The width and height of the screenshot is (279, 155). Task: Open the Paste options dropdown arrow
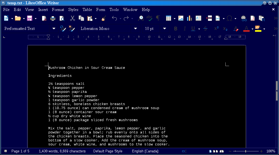pos(95,18)
